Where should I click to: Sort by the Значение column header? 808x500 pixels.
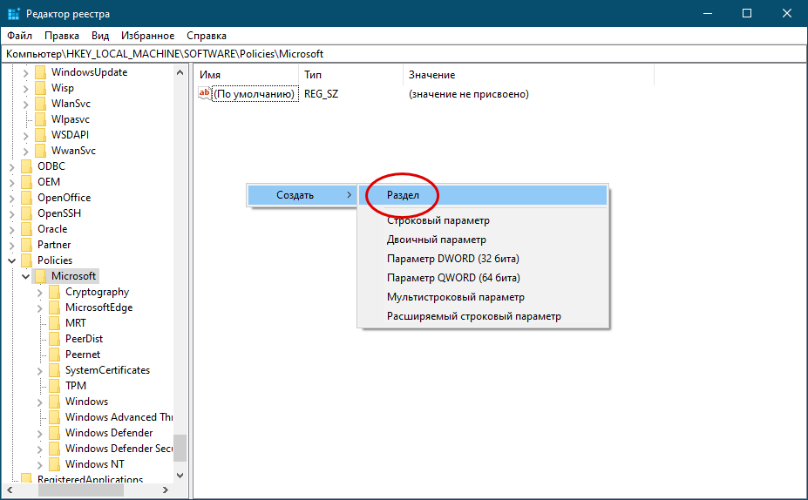coord(529,75)
